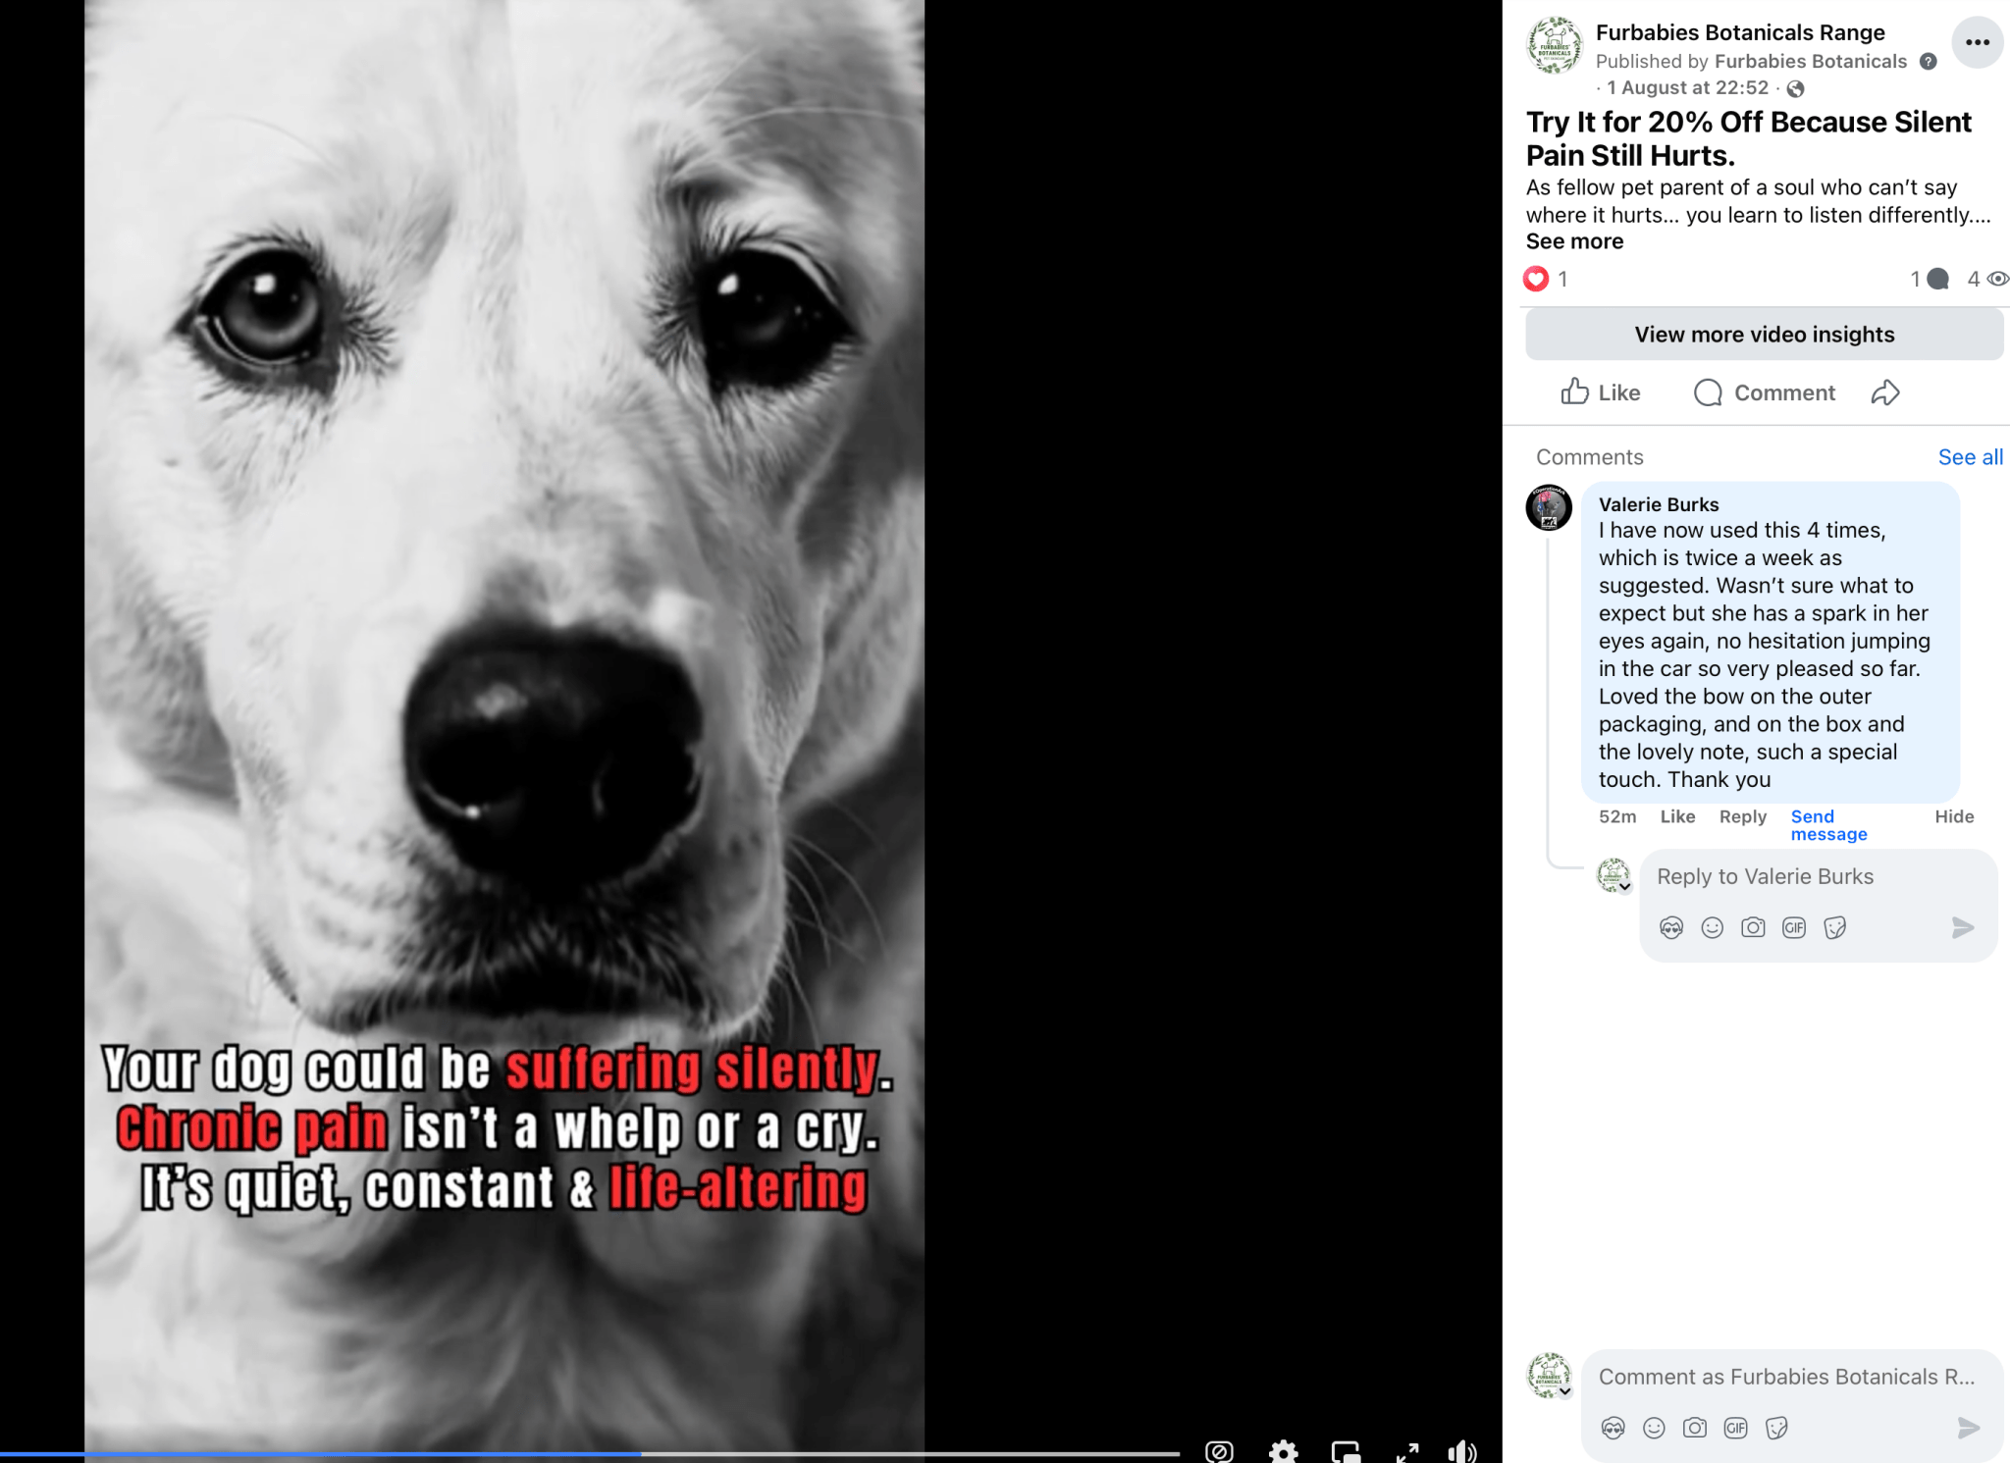The image size is (2010, 1463).
Task: See all comments
Action: tap(1970, 457)
